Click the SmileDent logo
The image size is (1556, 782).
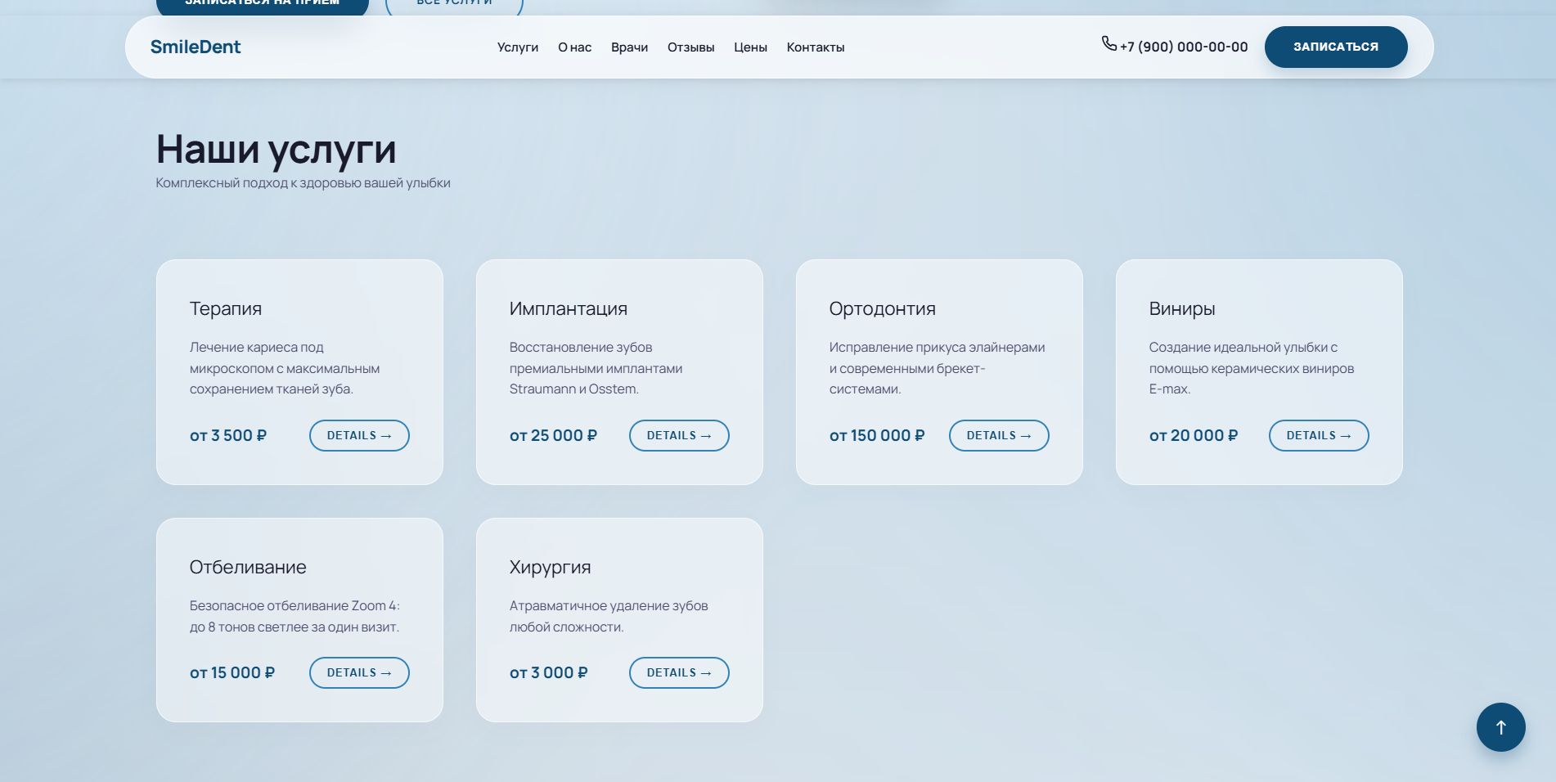point(196,47)
